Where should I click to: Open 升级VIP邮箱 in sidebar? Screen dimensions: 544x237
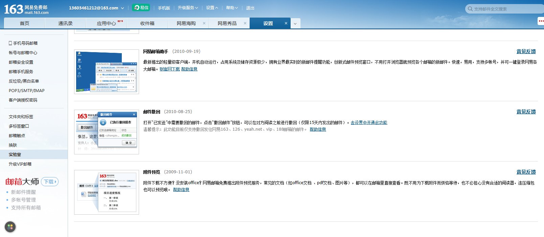[x=20, y=164]
